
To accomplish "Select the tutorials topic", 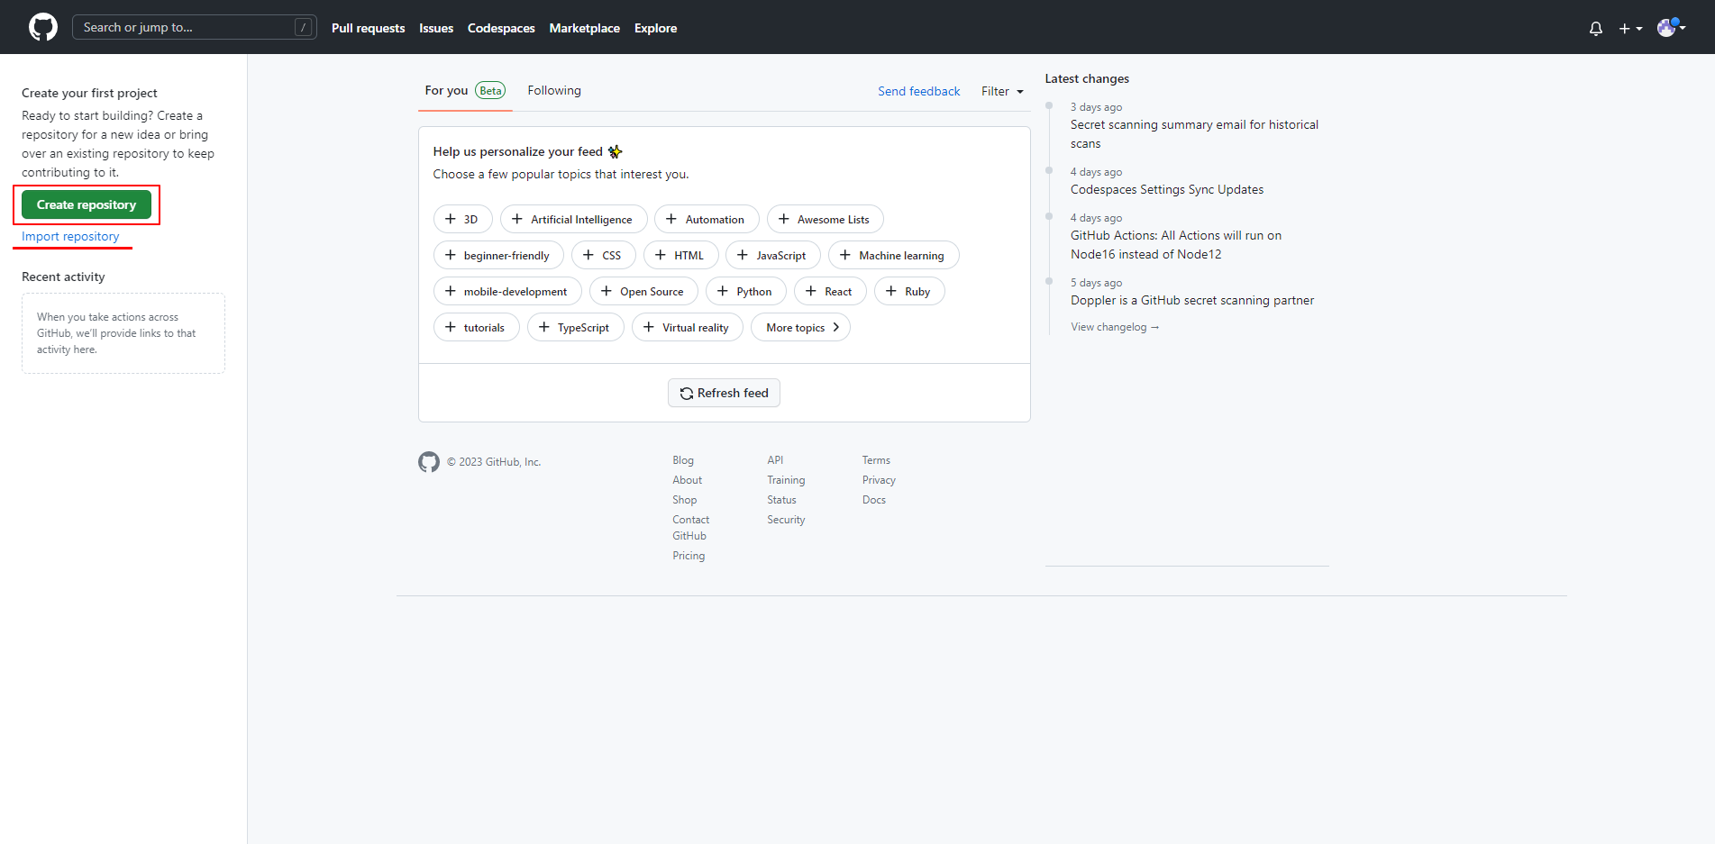I will click(x=476, y=327).
